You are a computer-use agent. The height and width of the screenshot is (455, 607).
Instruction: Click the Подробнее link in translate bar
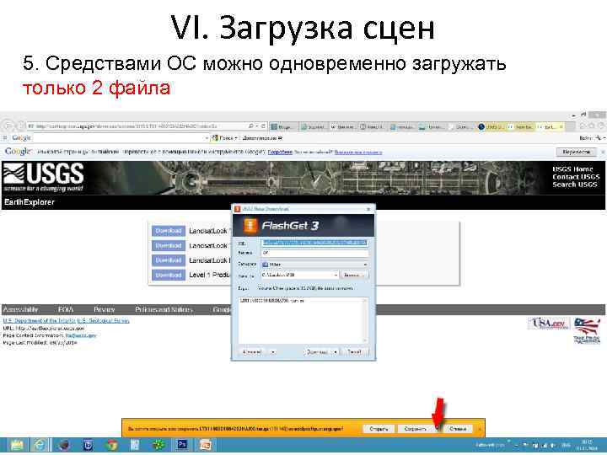(x=280, y=152)
